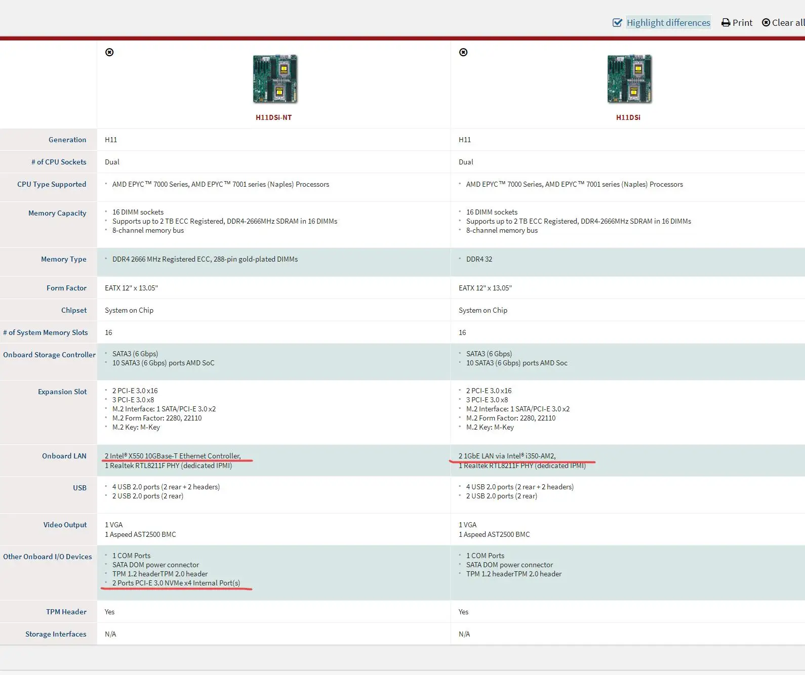Screen dimensions: 805x675
Task: Click the Clear all circled-x icon
Action: coord(766,23)
